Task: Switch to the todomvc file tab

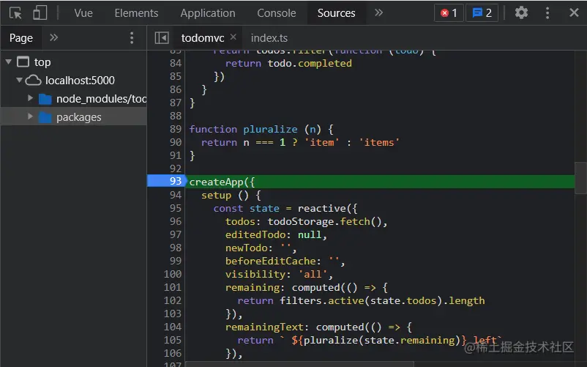Action: click(203, 38)
